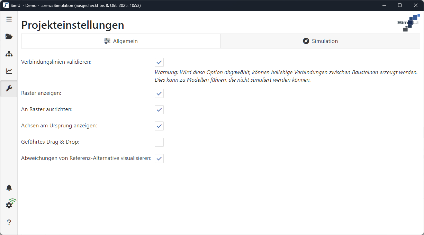Viewport: 424px width, 235px height.
Task: Open the model hierarchy view
Action: click(9, 54)
